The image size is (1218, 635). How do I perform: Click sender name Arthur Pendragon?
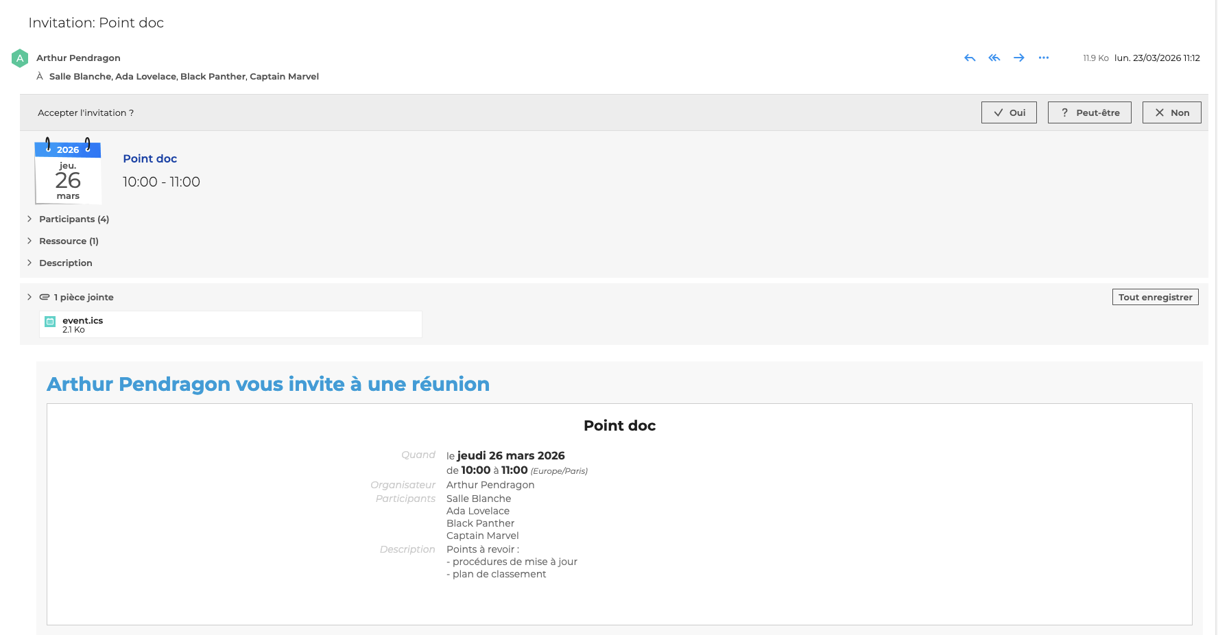pyautogui.click(x=78, y=58)
